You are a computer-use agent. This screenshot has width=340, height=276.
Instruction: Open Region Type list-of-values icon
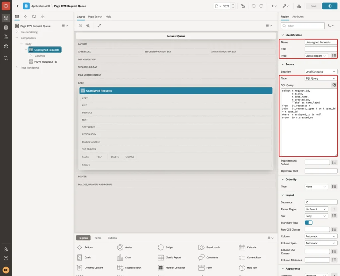tap(334, 56)
